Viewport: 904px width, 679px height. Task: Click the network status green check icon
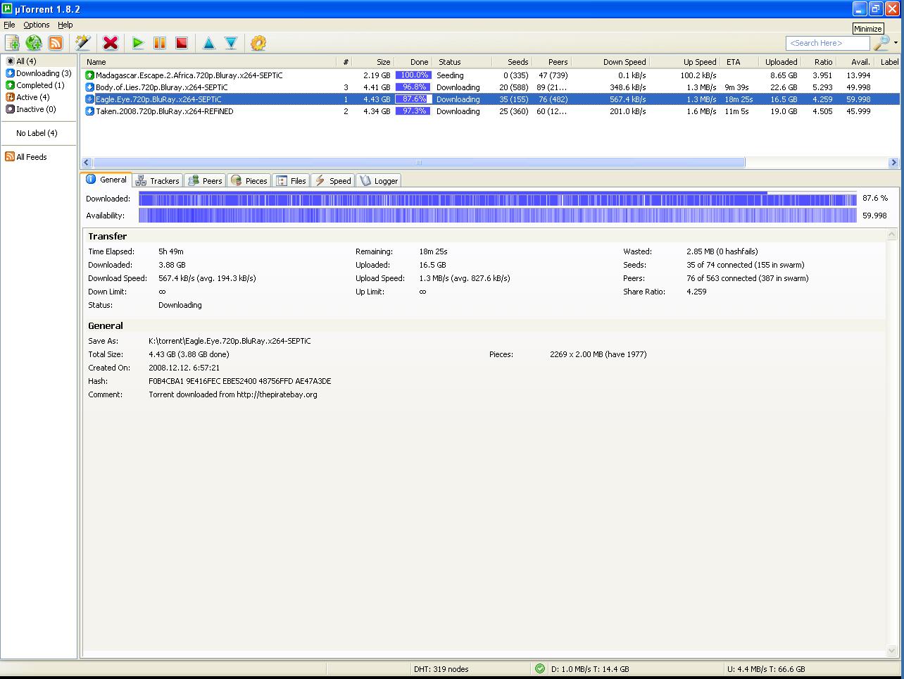coord(540,668)
